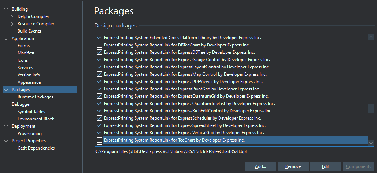Uncheck ReportLink for ExpressPDFViewer
This screenshot has width=377, height=173.
(99, 82)
